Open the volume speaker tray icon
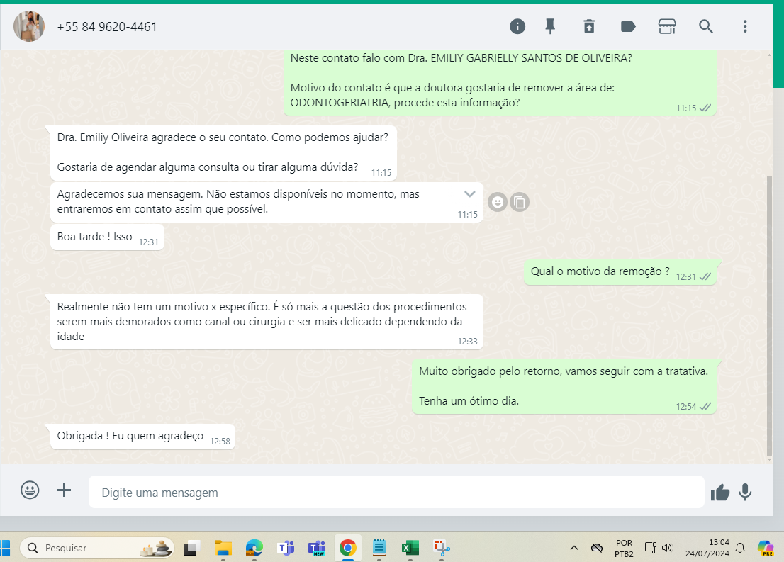 point(667,548)
